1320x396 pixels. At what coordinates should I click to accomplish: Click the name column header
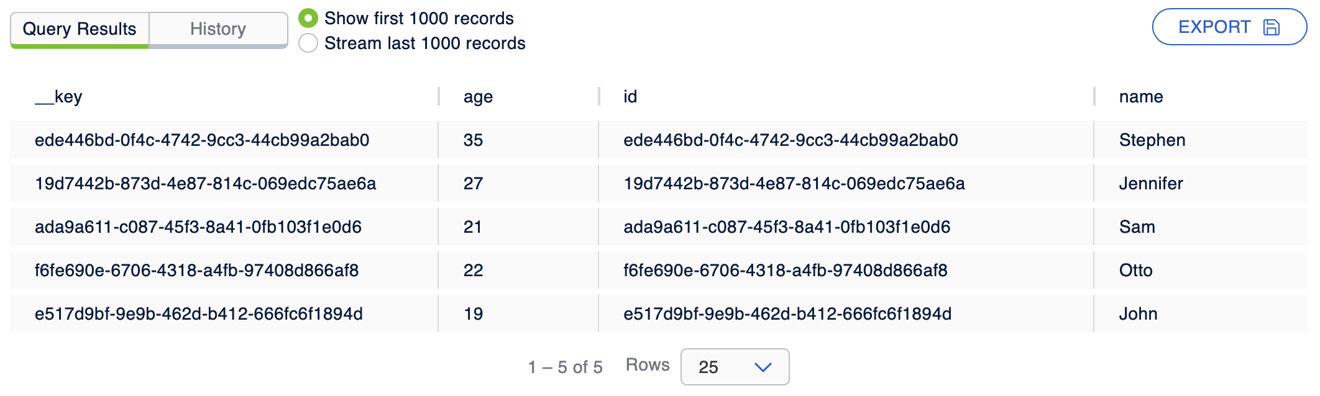tap(1140, 97)
